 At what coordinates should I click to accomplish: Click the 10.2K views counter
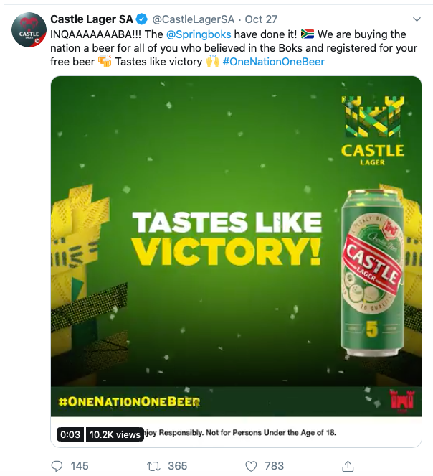114,434
